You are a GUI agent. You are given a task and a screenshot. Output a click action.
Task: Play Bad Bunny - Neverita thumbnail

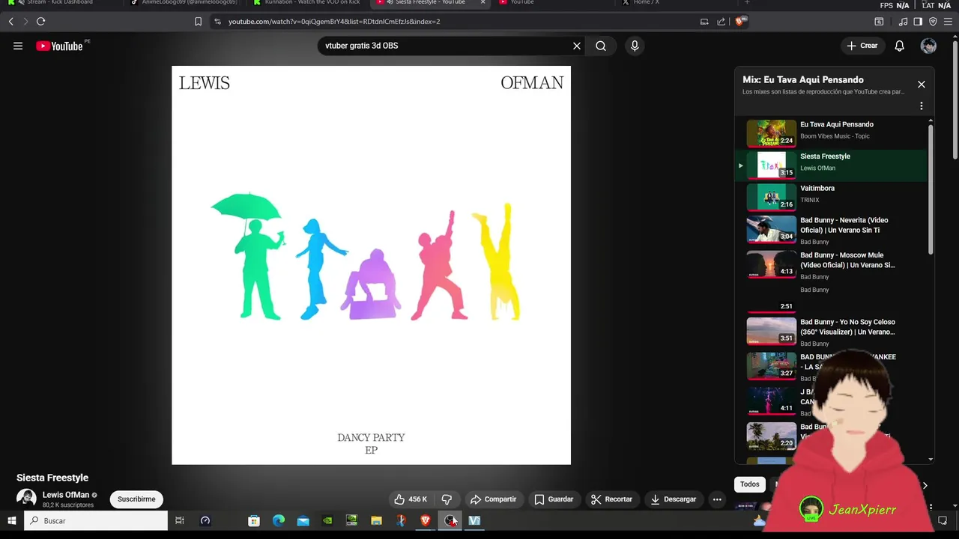click(x=772, y=229)
